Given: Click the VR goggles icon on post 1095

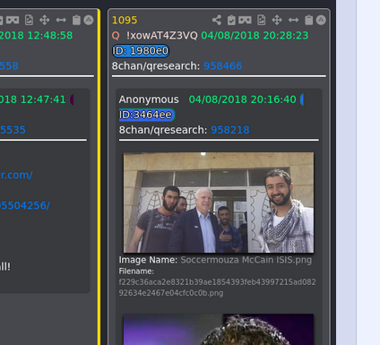Looking at the screenshot, I should (245, 20).
